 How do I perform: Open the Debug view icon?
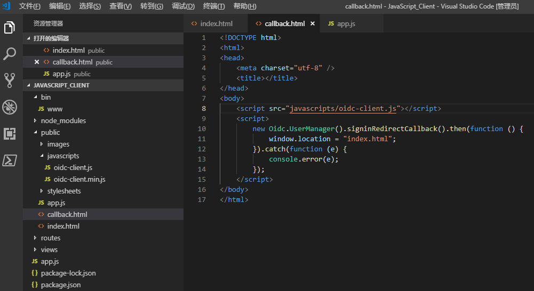[10, 107]
